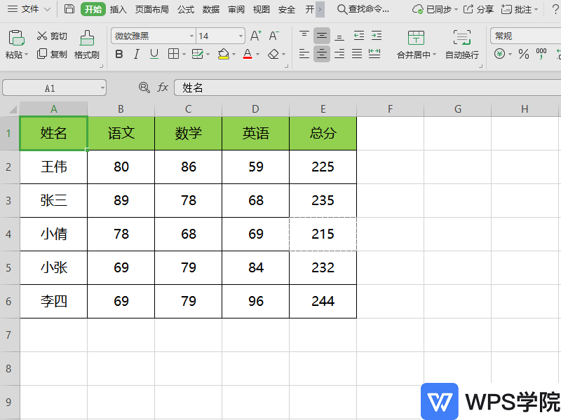Open the 公式 (Formulas) tab
561x420 pixels.
coord(186,9)
